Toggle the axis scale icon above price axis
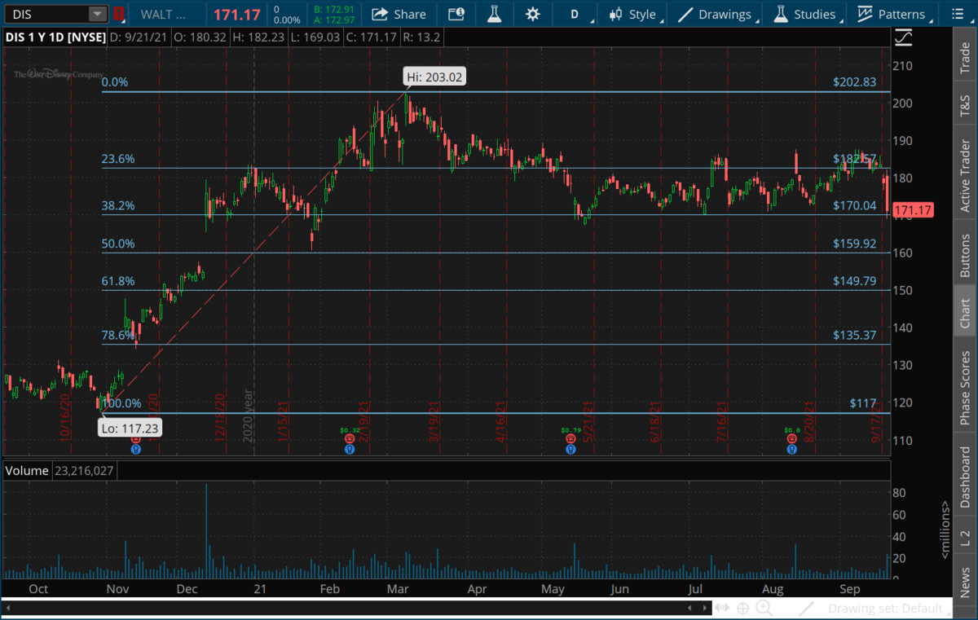Viewport: 978px width, 620px height. 903,37
